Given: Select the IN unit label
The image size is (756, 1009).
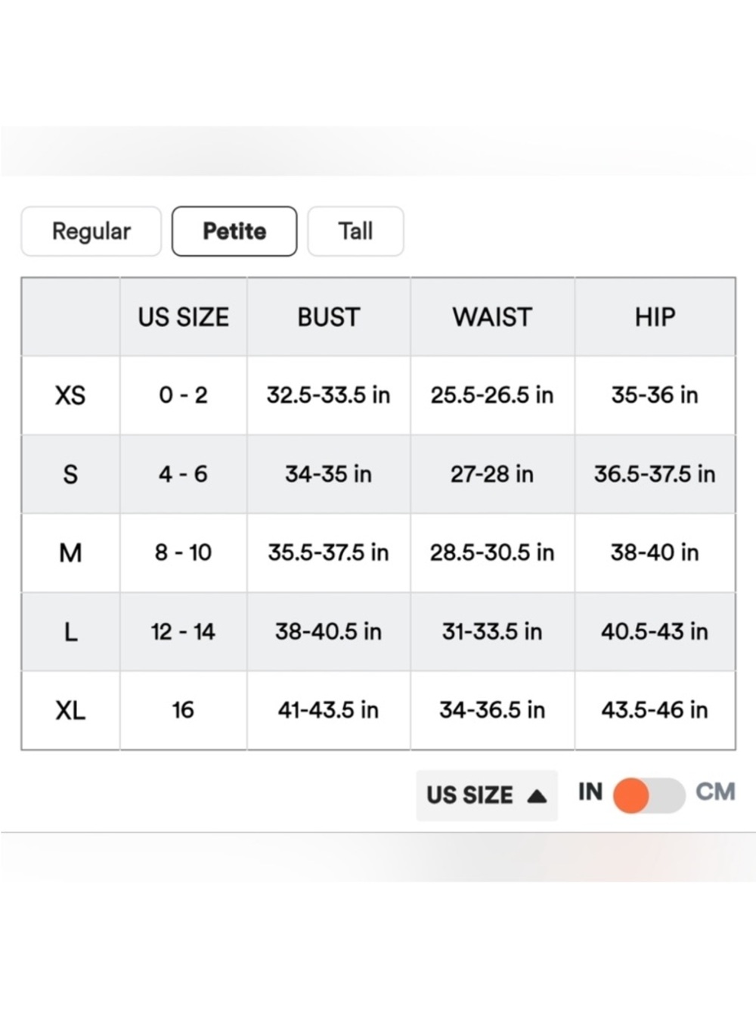Looking at the screenshot, I should click(590, 792).
